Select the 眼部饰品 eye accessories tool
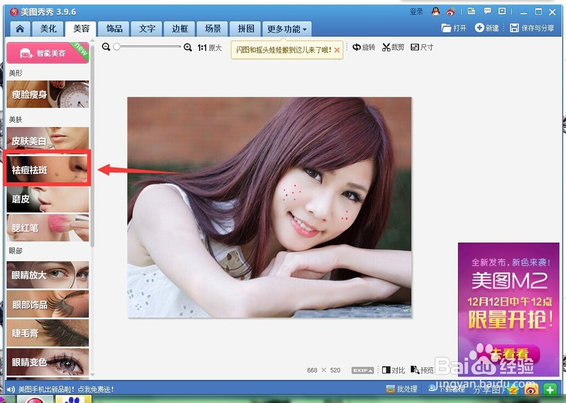566x403 pixels. click(48, 304)
